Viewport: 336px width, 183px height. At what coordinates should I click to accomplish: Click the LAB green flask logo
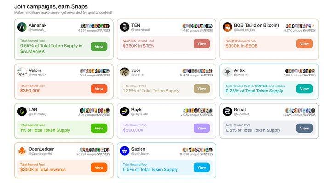(22, 112)
